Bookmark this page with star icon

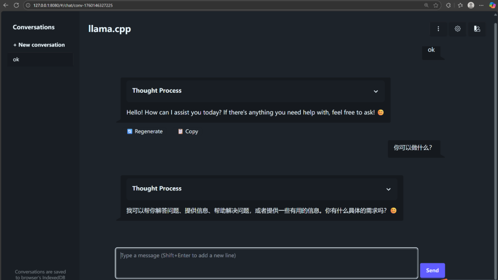click(436, 6)
